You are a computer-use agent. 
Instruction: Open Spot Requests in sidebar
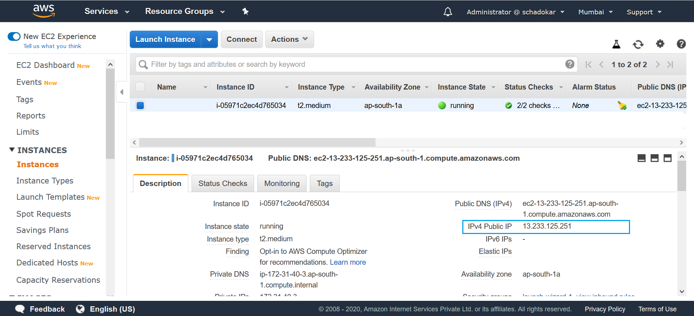point(44,214)
